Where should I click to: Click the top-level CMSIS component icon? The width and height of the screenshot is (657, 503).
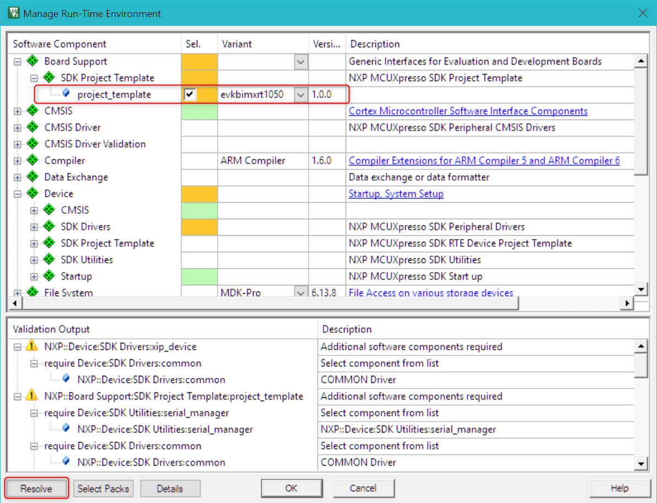[x=33, y=111]
